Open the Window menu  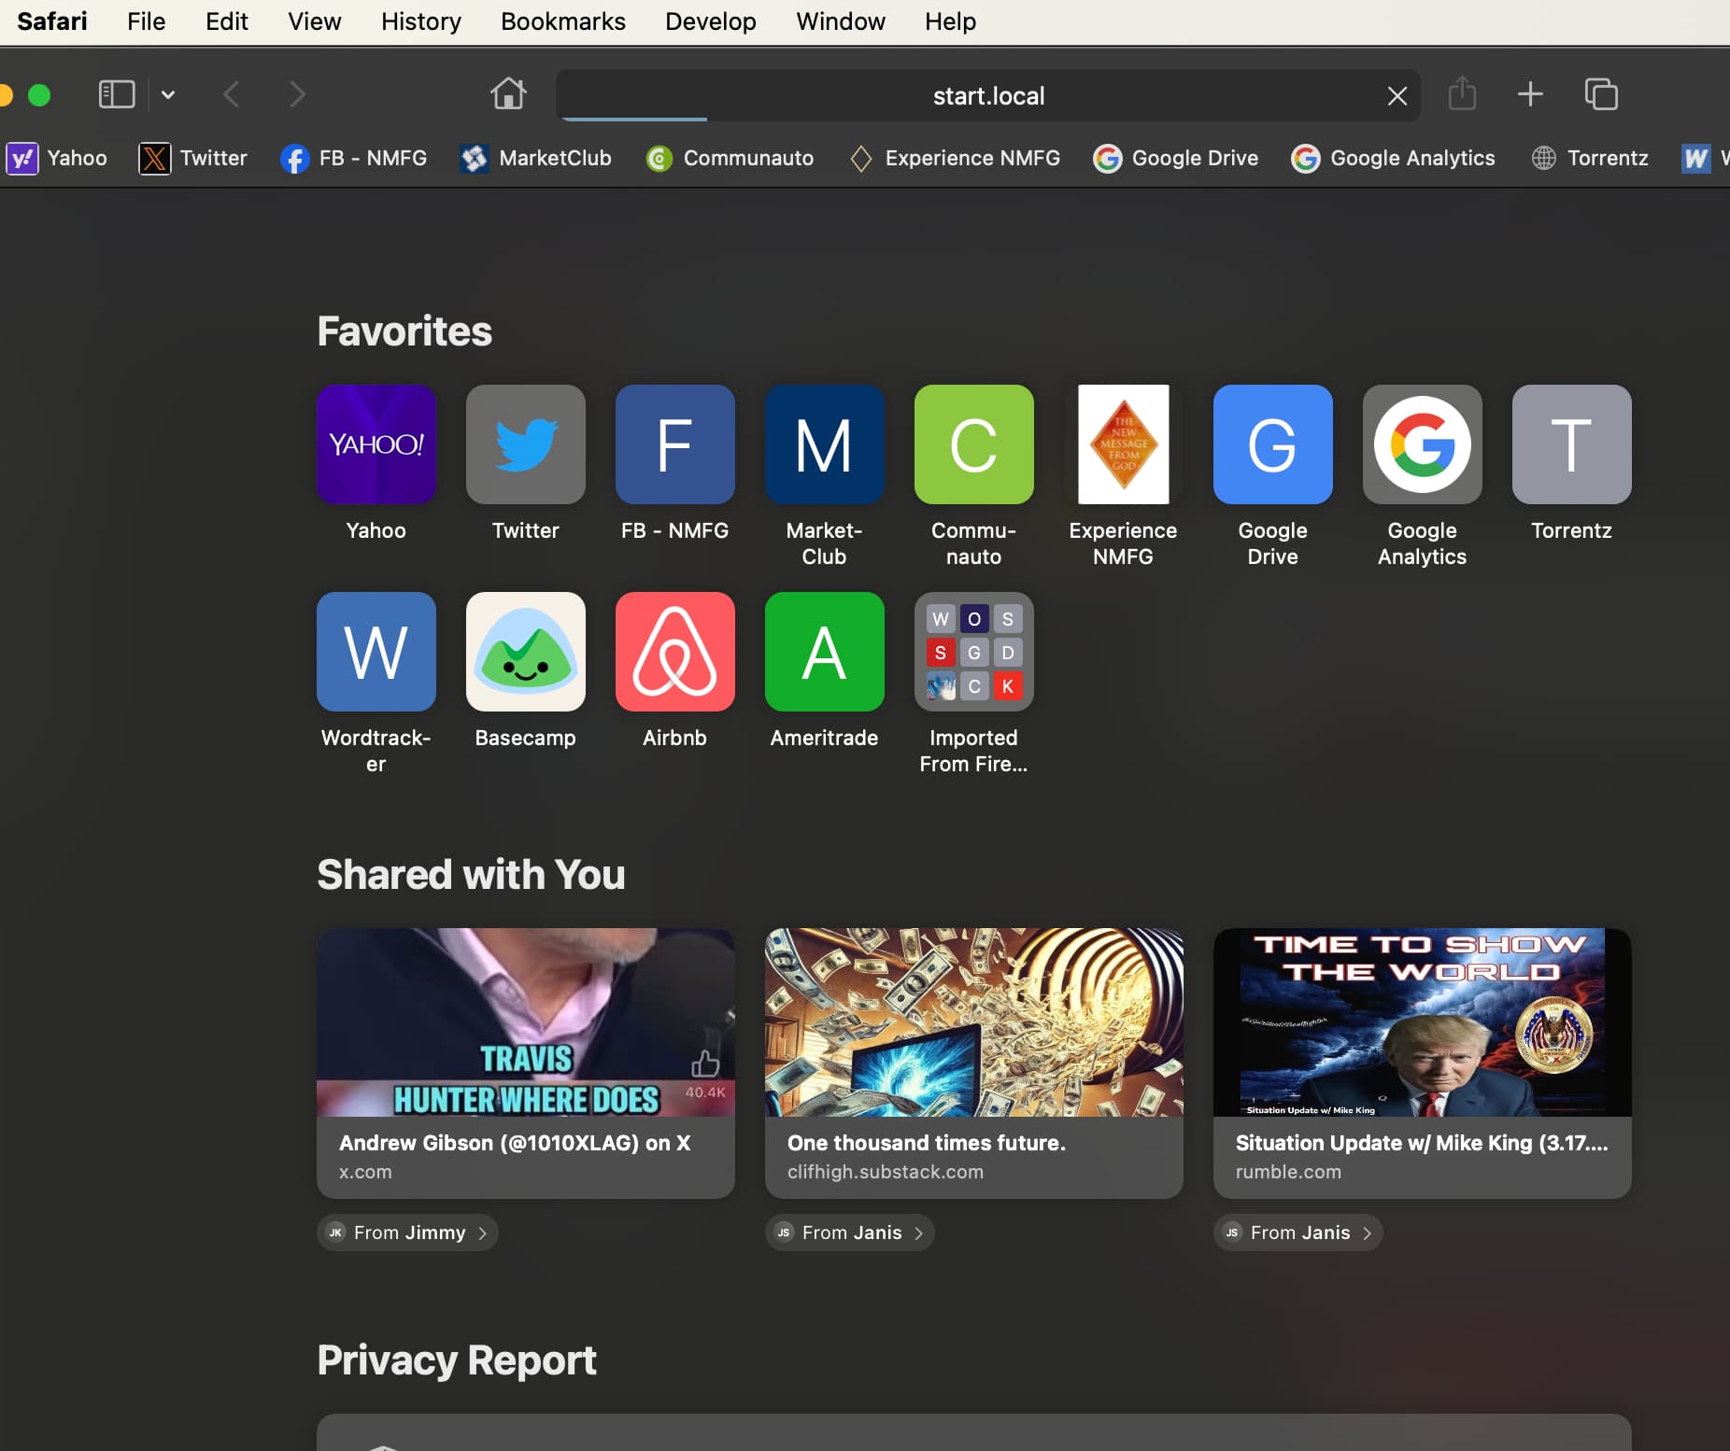pos(841,21)
